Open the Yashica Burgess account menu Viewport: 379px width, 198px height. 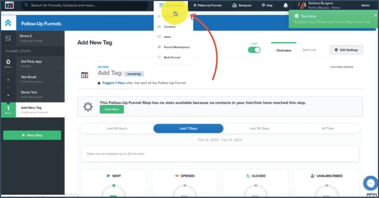point(324,5)
